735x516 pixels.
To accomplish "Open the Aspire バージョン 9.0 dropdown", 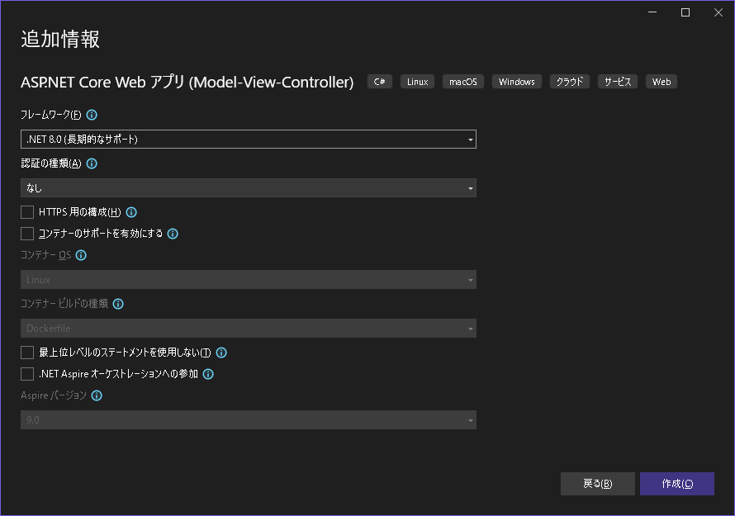I will (x=249, y=420).
